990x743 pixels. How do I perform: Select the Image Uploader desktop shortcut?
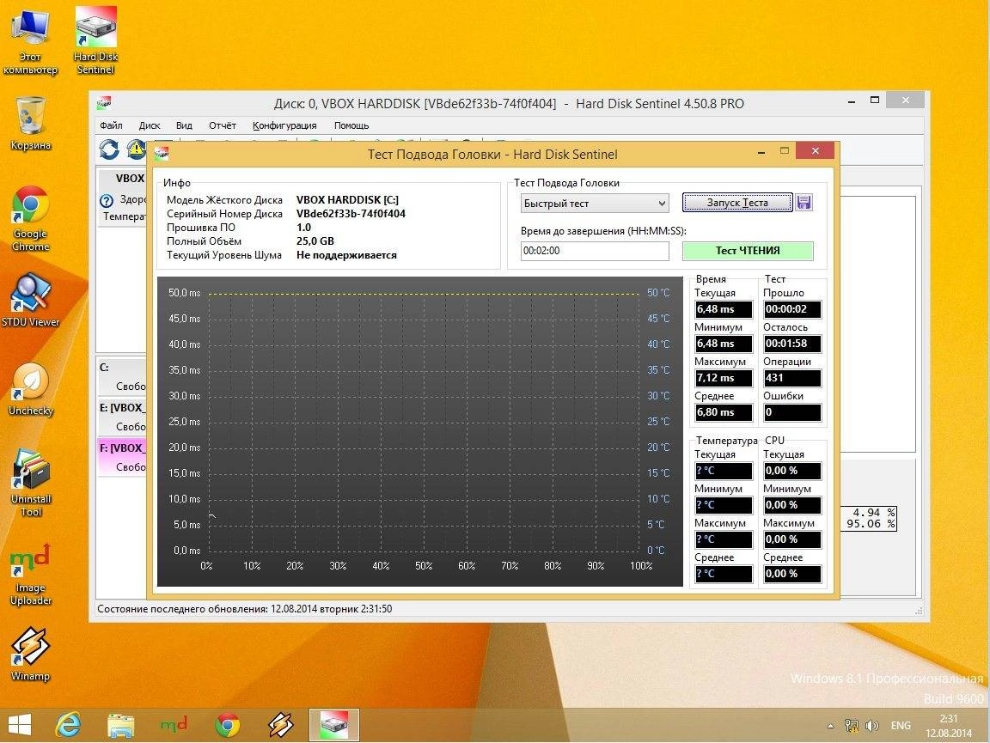(x=30, y=575)
